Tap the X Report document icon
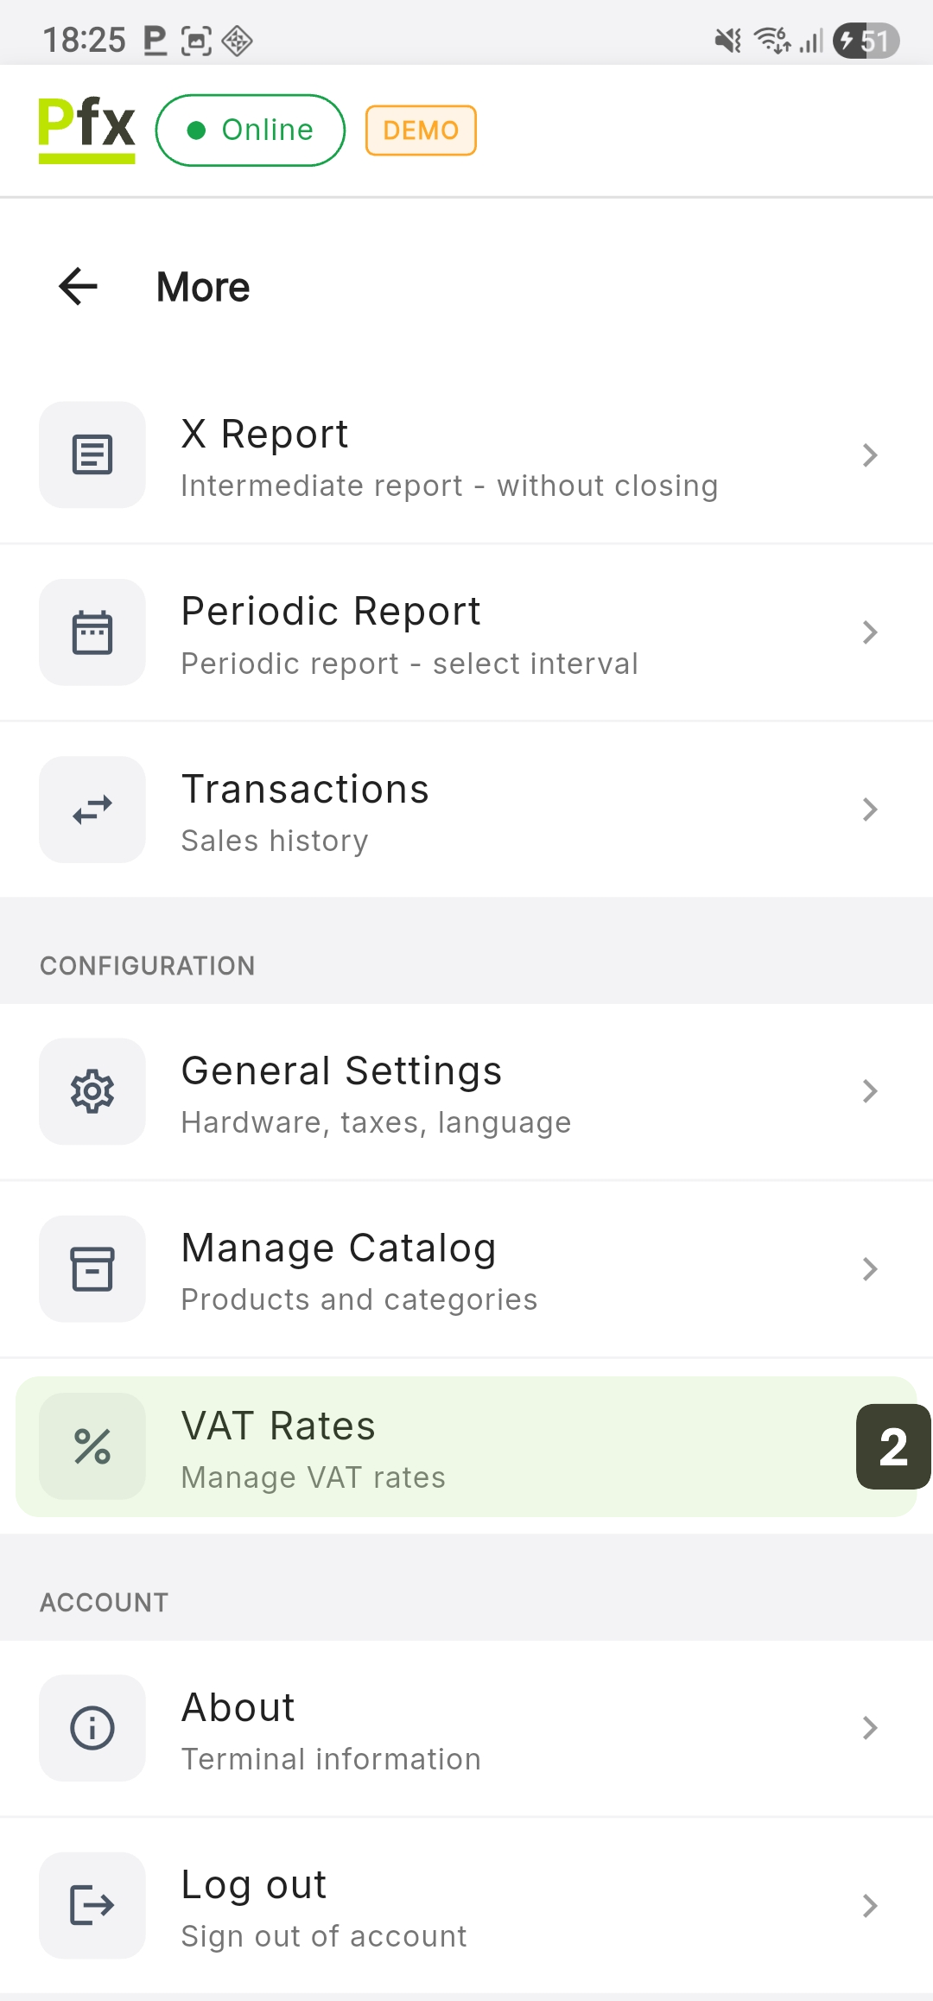 pos(92,454)
